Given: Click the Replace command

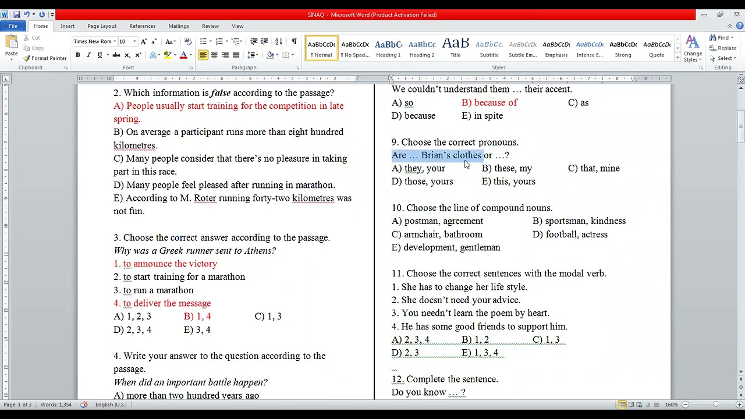Looking at the screenshot, I should [x=723, y=48].
